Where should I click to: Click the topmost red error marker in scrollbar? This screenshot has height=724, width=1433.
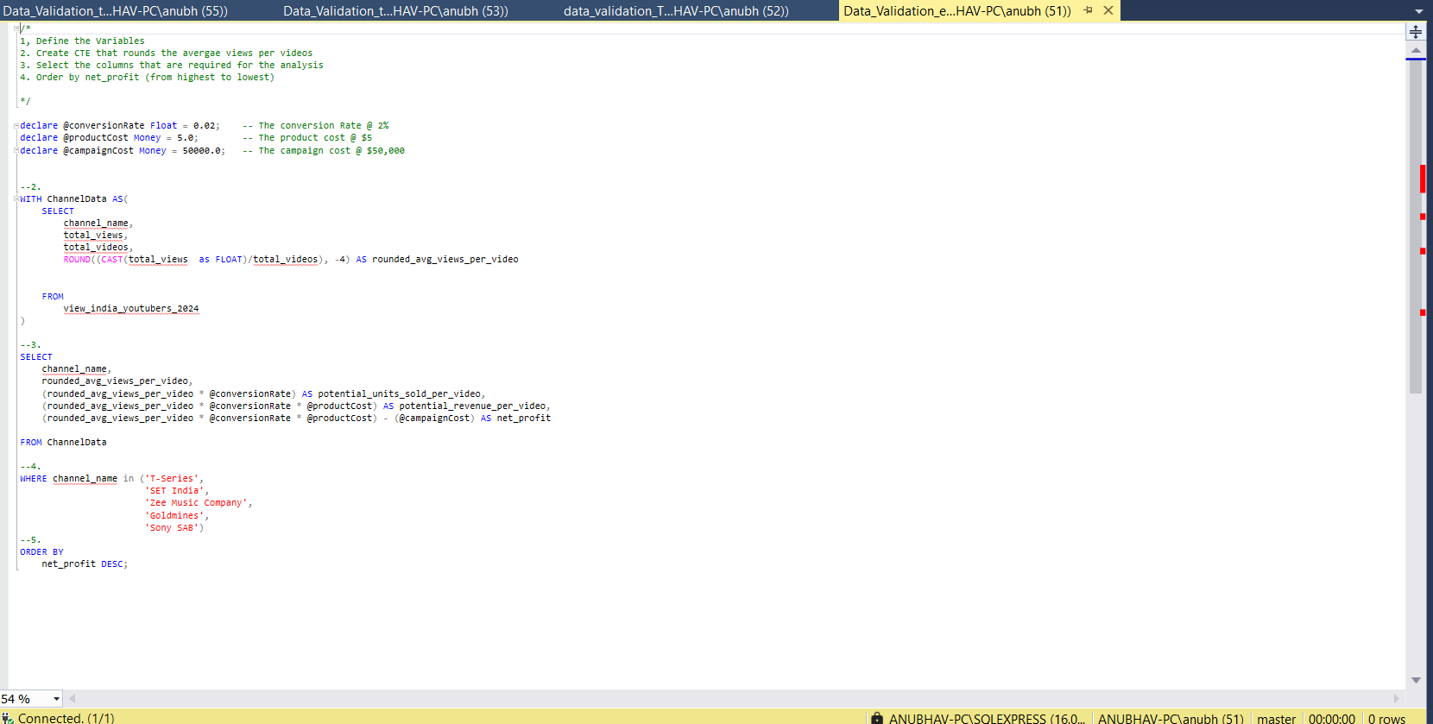(x=1423, y=179)
